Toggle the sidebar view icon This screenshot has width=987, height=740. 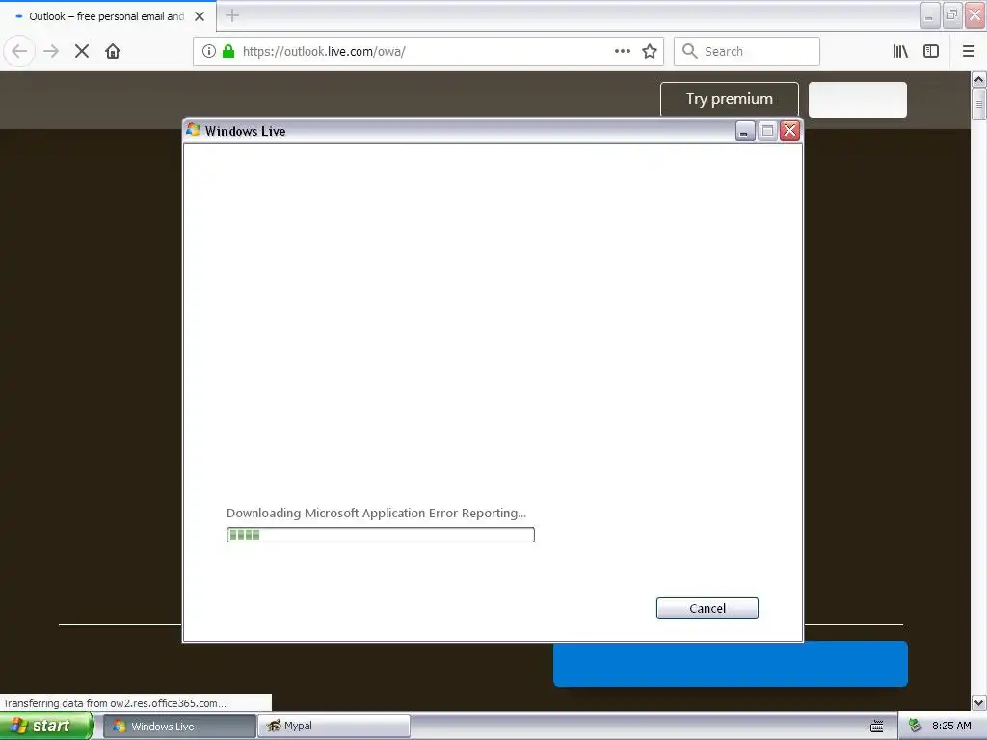(x=931, y=51)
